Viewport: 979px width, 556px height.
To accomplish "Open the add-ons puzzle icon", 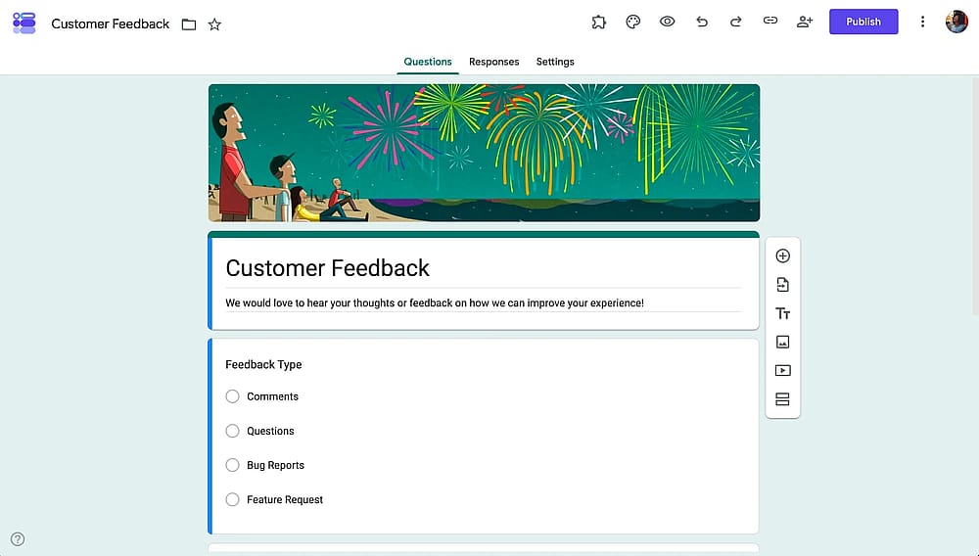I will (598, 22).
